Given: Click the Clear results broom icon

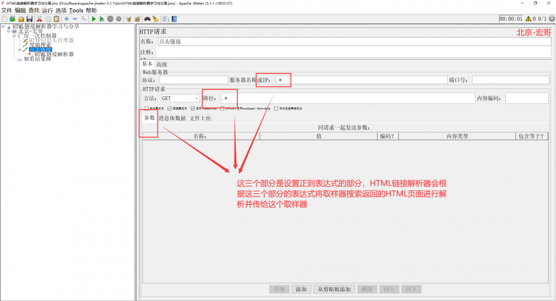Looking at the screenshot, I should coord(128,19).
